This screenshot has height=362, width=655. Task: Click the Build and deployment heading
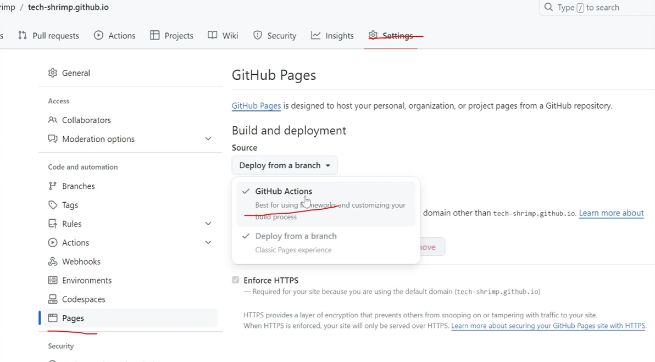(x=289, y=130)
